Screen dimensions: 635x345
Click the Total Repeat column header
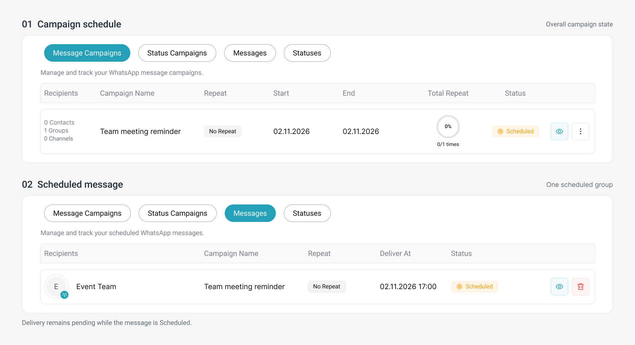point(448,93)
